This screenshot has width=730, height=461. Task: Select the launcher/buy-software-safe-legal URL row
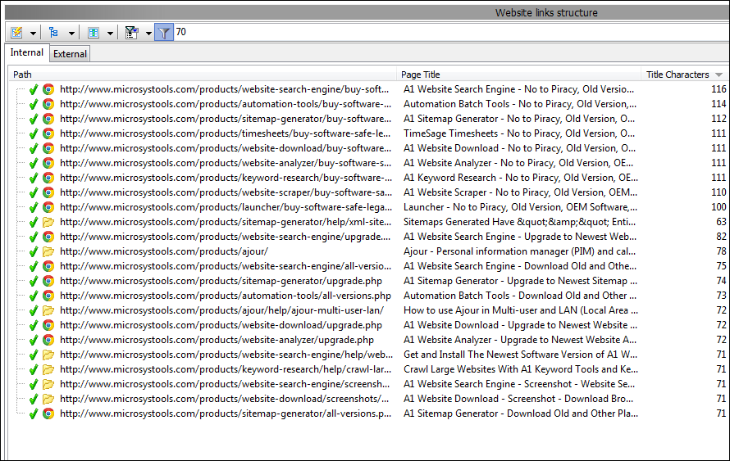tap(226, 207)
